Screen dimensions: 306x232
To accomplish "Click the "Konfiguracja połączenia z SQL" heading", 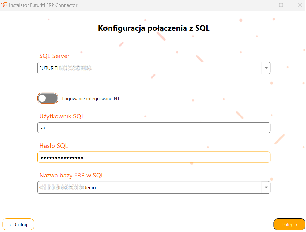I will click(x=154, y=28).
